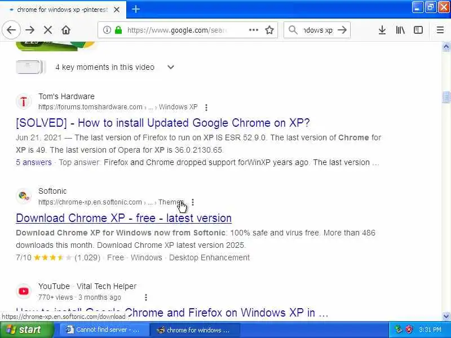
Task: Click 'Tom's Hardware' site name
Action: 67,96
